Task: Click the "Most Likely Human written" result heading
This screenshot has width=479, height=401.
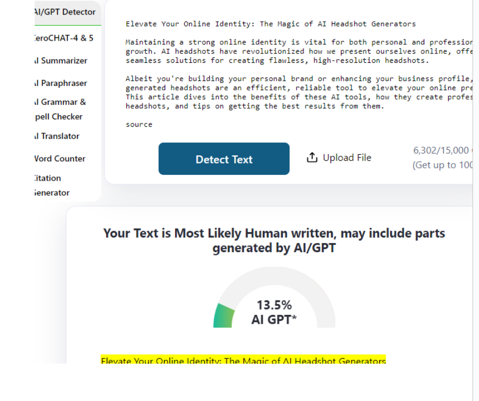Action: tap(274, 241)
